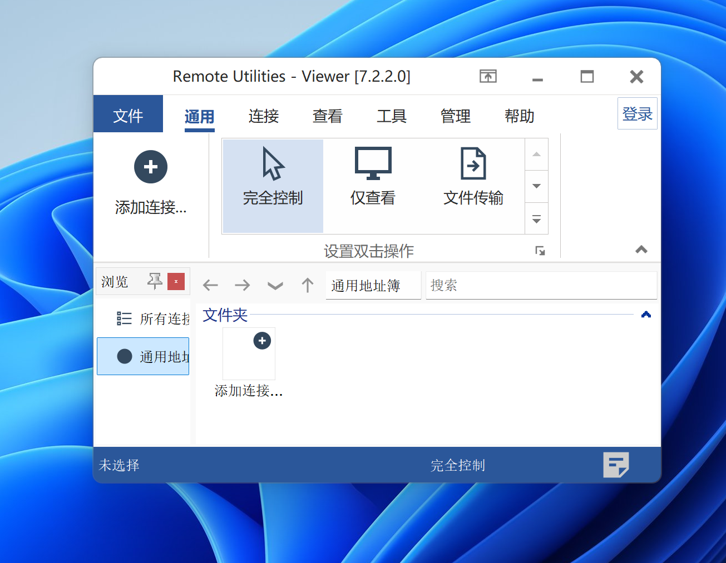This screenshot has width=726, height=563.
Task: Click the 添加连接 tile in folder view
Action: [249, 362]
